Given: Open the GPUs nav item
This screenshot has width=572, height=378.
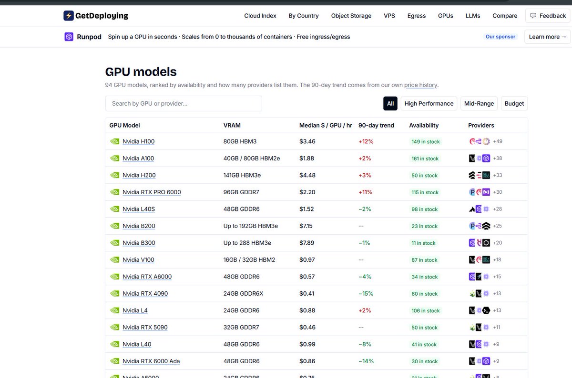Looking at the screenshot, I should coord(446,16).
